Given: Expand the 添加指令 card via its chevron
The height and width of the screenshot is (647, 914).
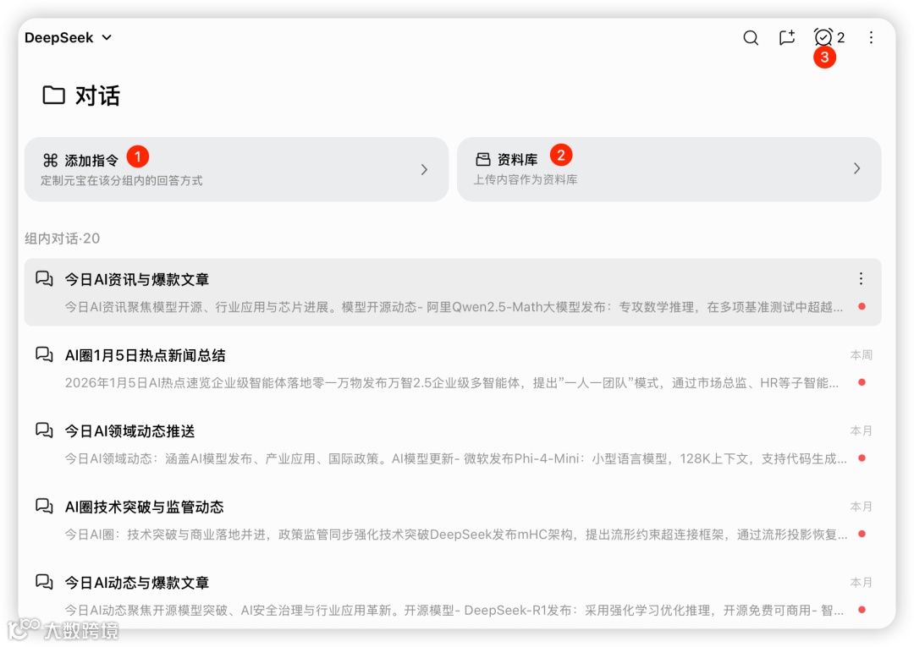Looking at the screenshot, I should tap(425, 169).
